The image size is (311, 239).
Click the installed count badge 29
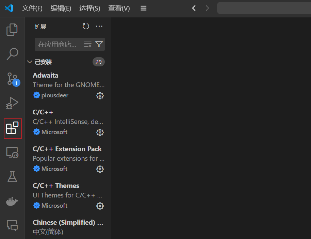[99, 62]
